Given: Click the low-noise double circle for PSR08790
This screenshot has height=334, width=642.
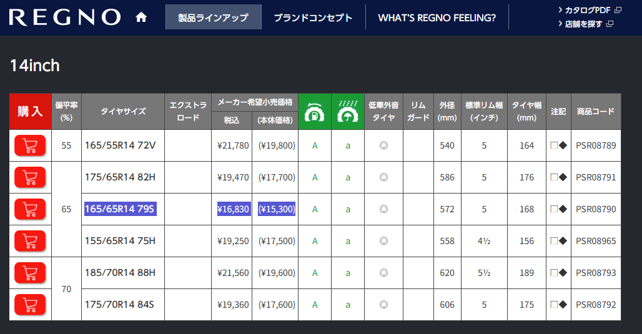Looking at the screenshot, I should [383, 209].
